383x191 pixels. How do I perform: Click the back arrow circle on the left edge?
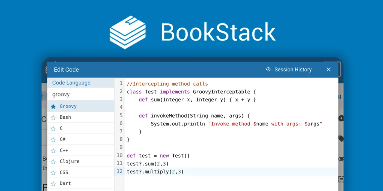pos(43,96)
